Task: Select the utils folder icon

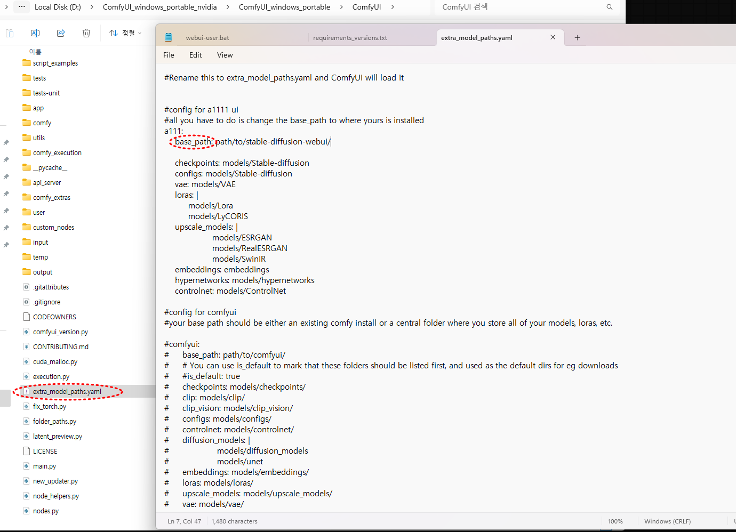Action: point(27,138)
